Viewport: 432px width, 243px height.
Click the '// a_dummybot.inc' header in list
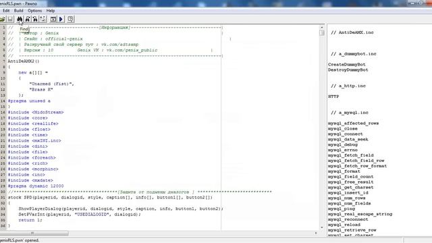tap(354, 54)
